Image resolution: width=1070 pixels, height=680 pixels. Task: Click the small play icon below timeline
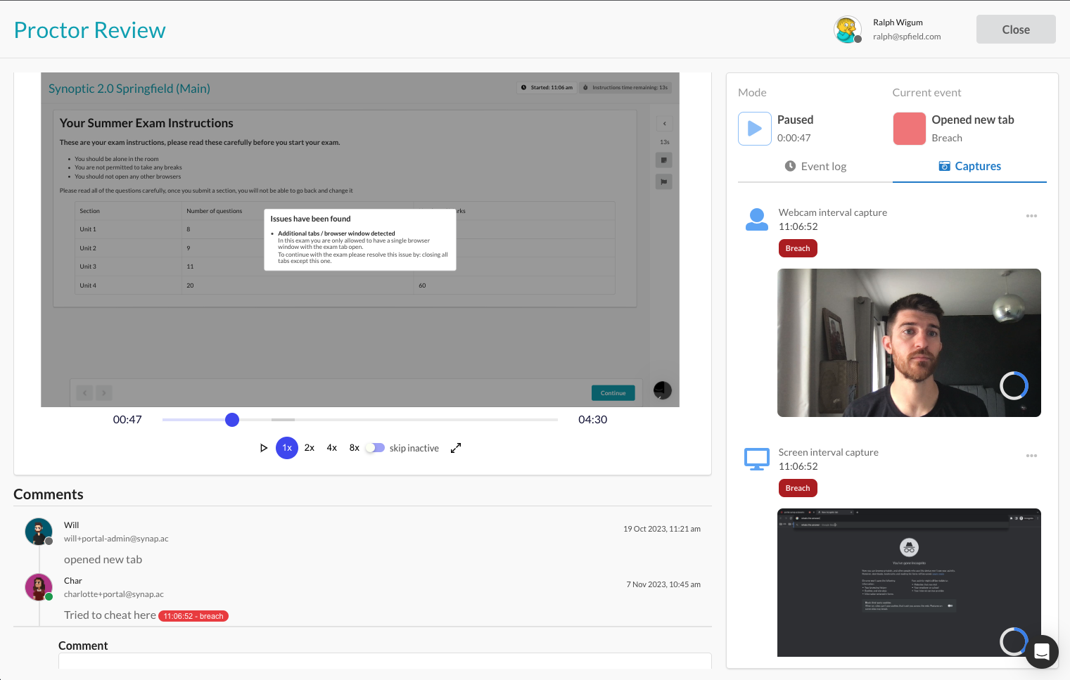coord(264,448)
